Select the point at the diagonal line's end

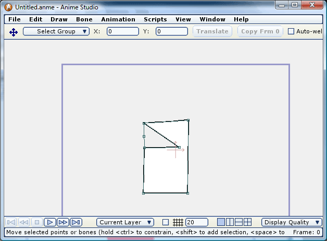point(179,147)
